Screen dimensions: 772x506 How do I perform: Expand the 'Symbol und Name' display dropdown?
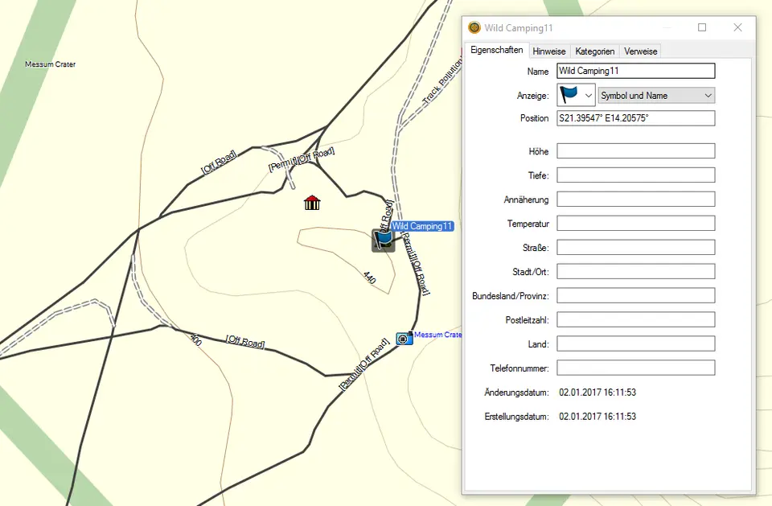tap(656, 96)
